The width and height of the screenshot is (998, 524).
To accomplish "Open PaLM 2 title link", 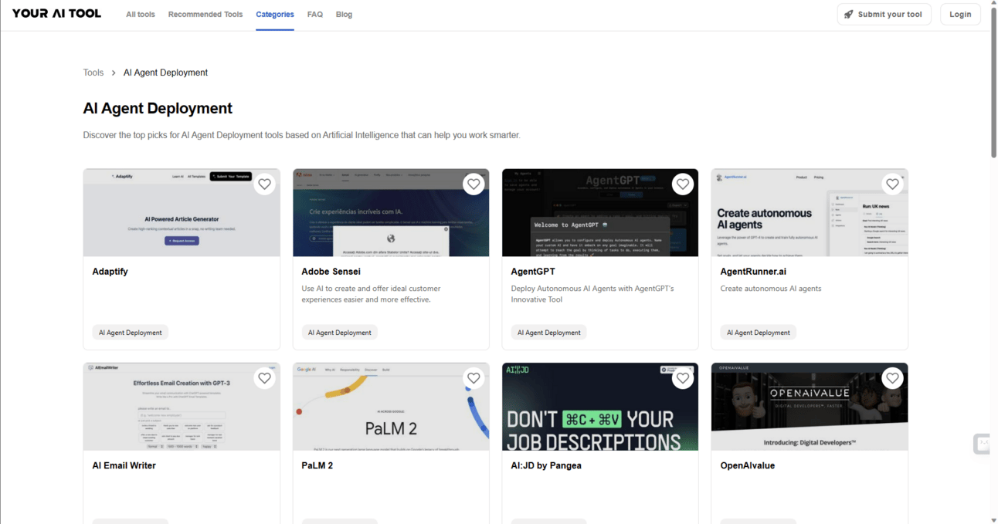I will pyautogui.click(x=317, y=465).
